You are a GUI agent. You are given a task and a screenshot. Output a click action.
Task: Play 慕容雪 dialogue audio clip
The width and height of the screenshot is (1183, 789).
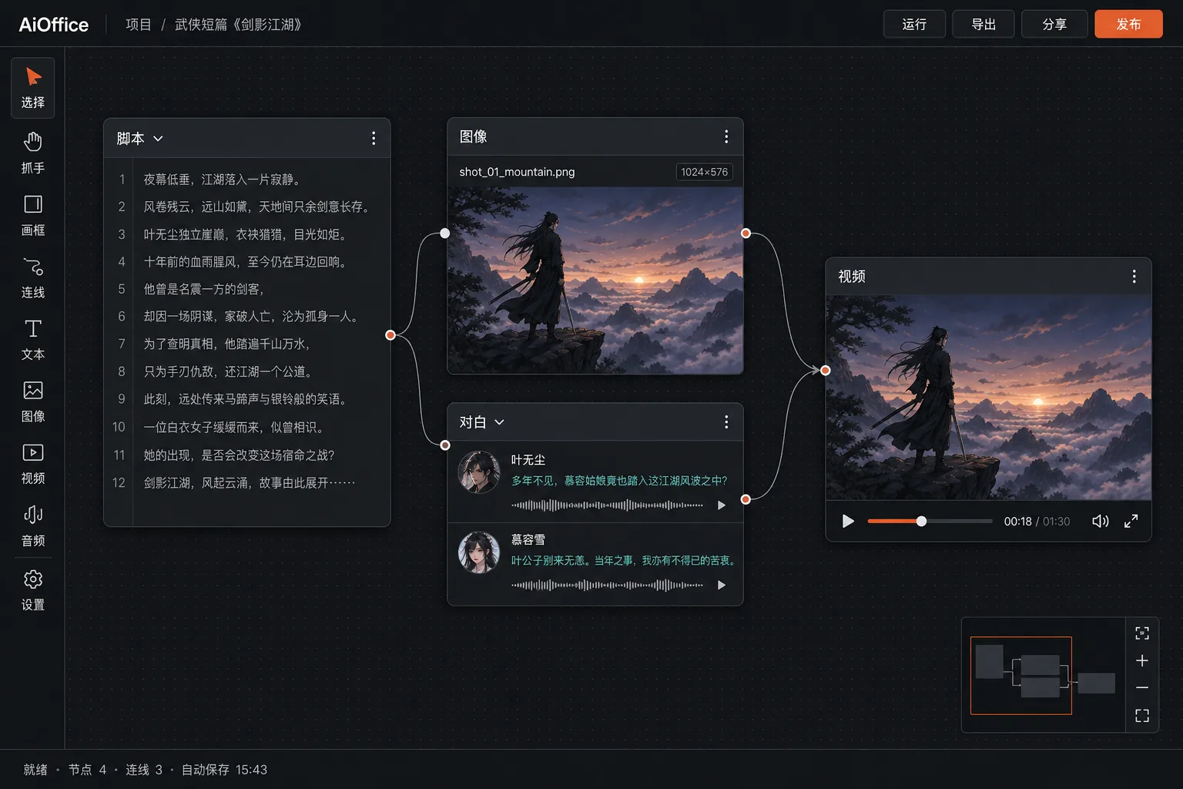point(722,585)
